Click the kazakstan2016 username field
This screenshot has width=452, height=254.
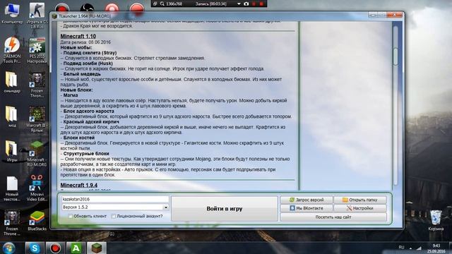click(x=114, y=199)
